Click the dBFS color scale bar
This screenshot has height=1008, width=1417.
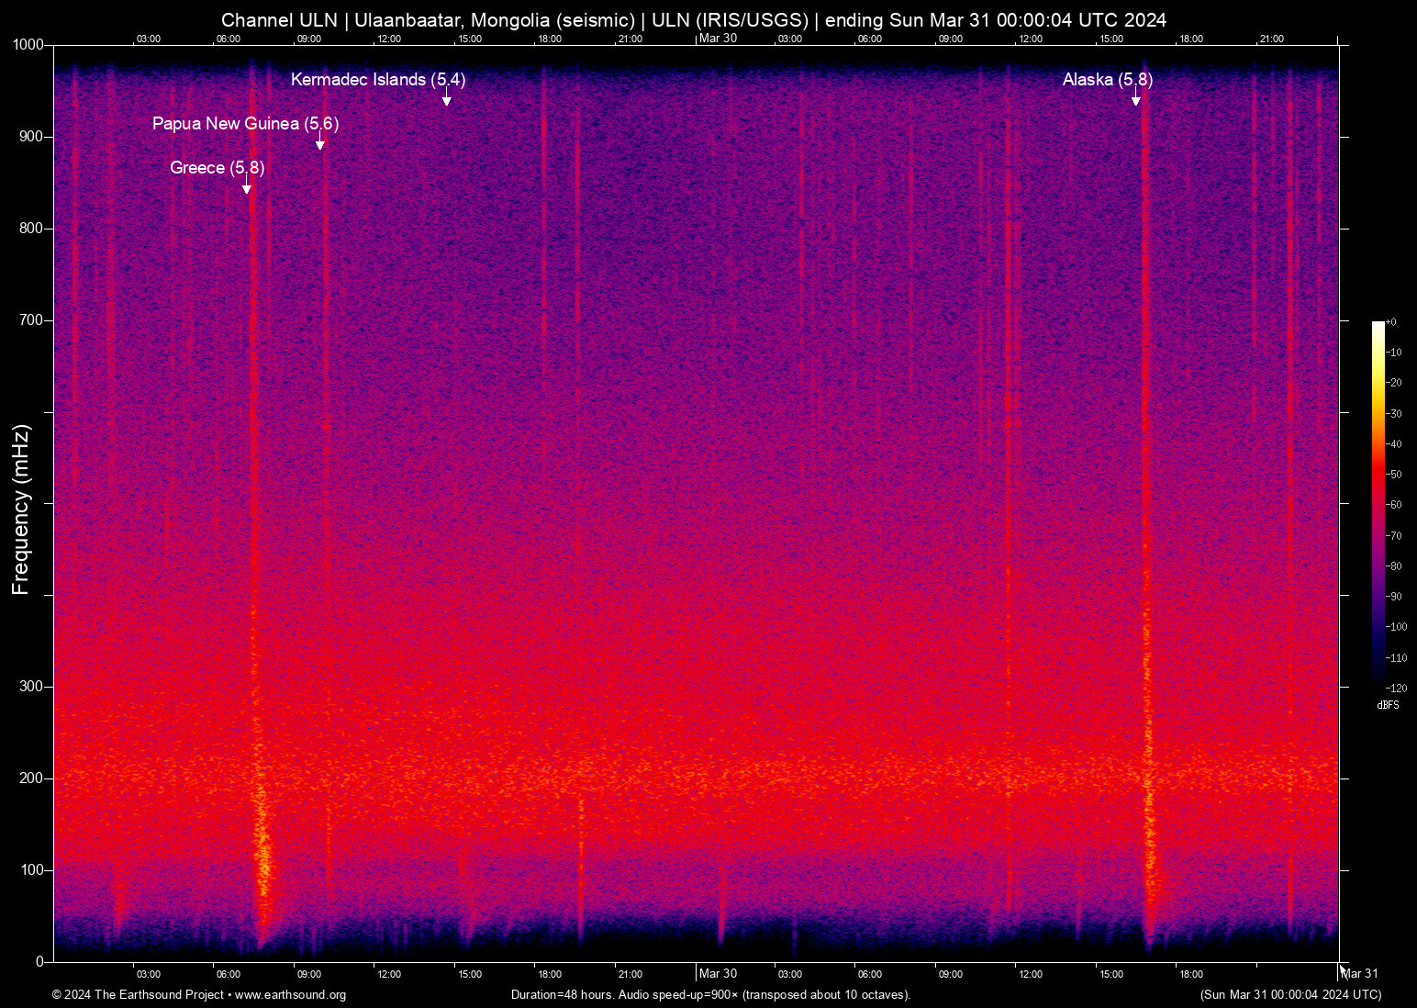[x=1378, y=503]
